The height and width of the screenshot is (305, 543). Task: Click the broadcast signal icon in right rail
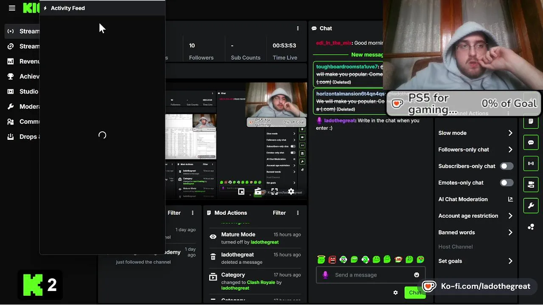[531, 164]
